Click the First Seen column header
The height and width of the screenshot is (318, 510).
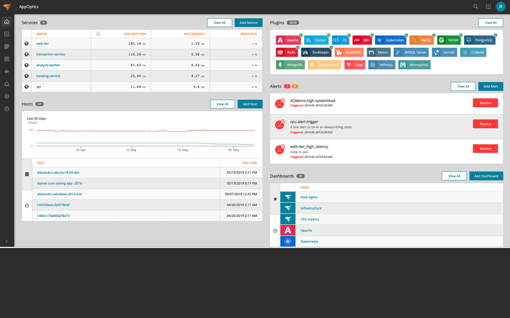point(250,163)
